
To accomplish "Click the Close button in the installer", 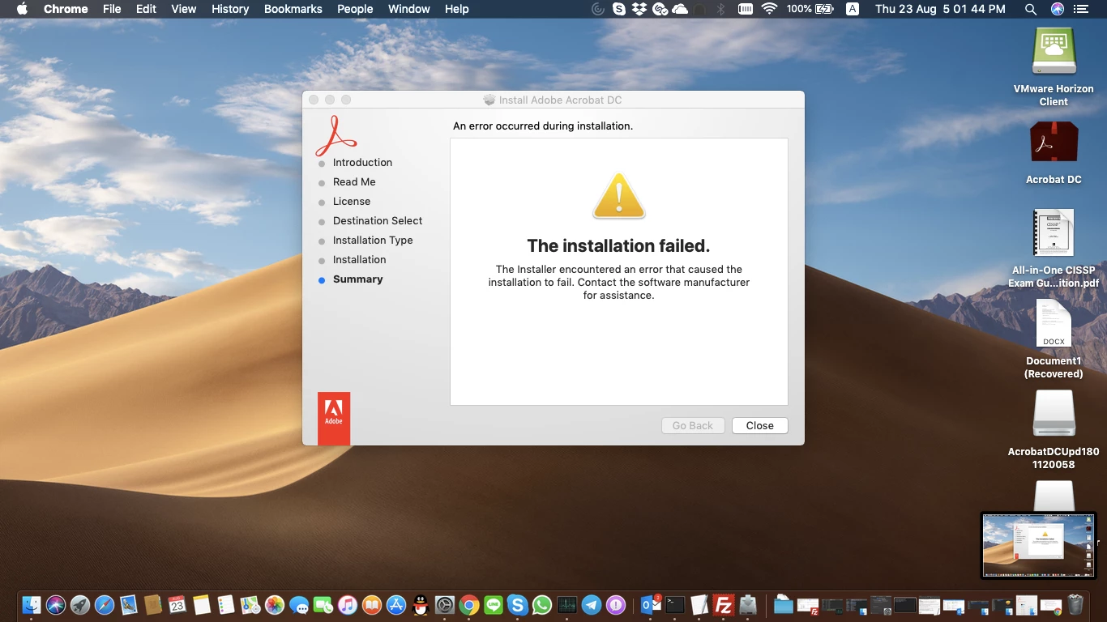I will coord(759,425).
